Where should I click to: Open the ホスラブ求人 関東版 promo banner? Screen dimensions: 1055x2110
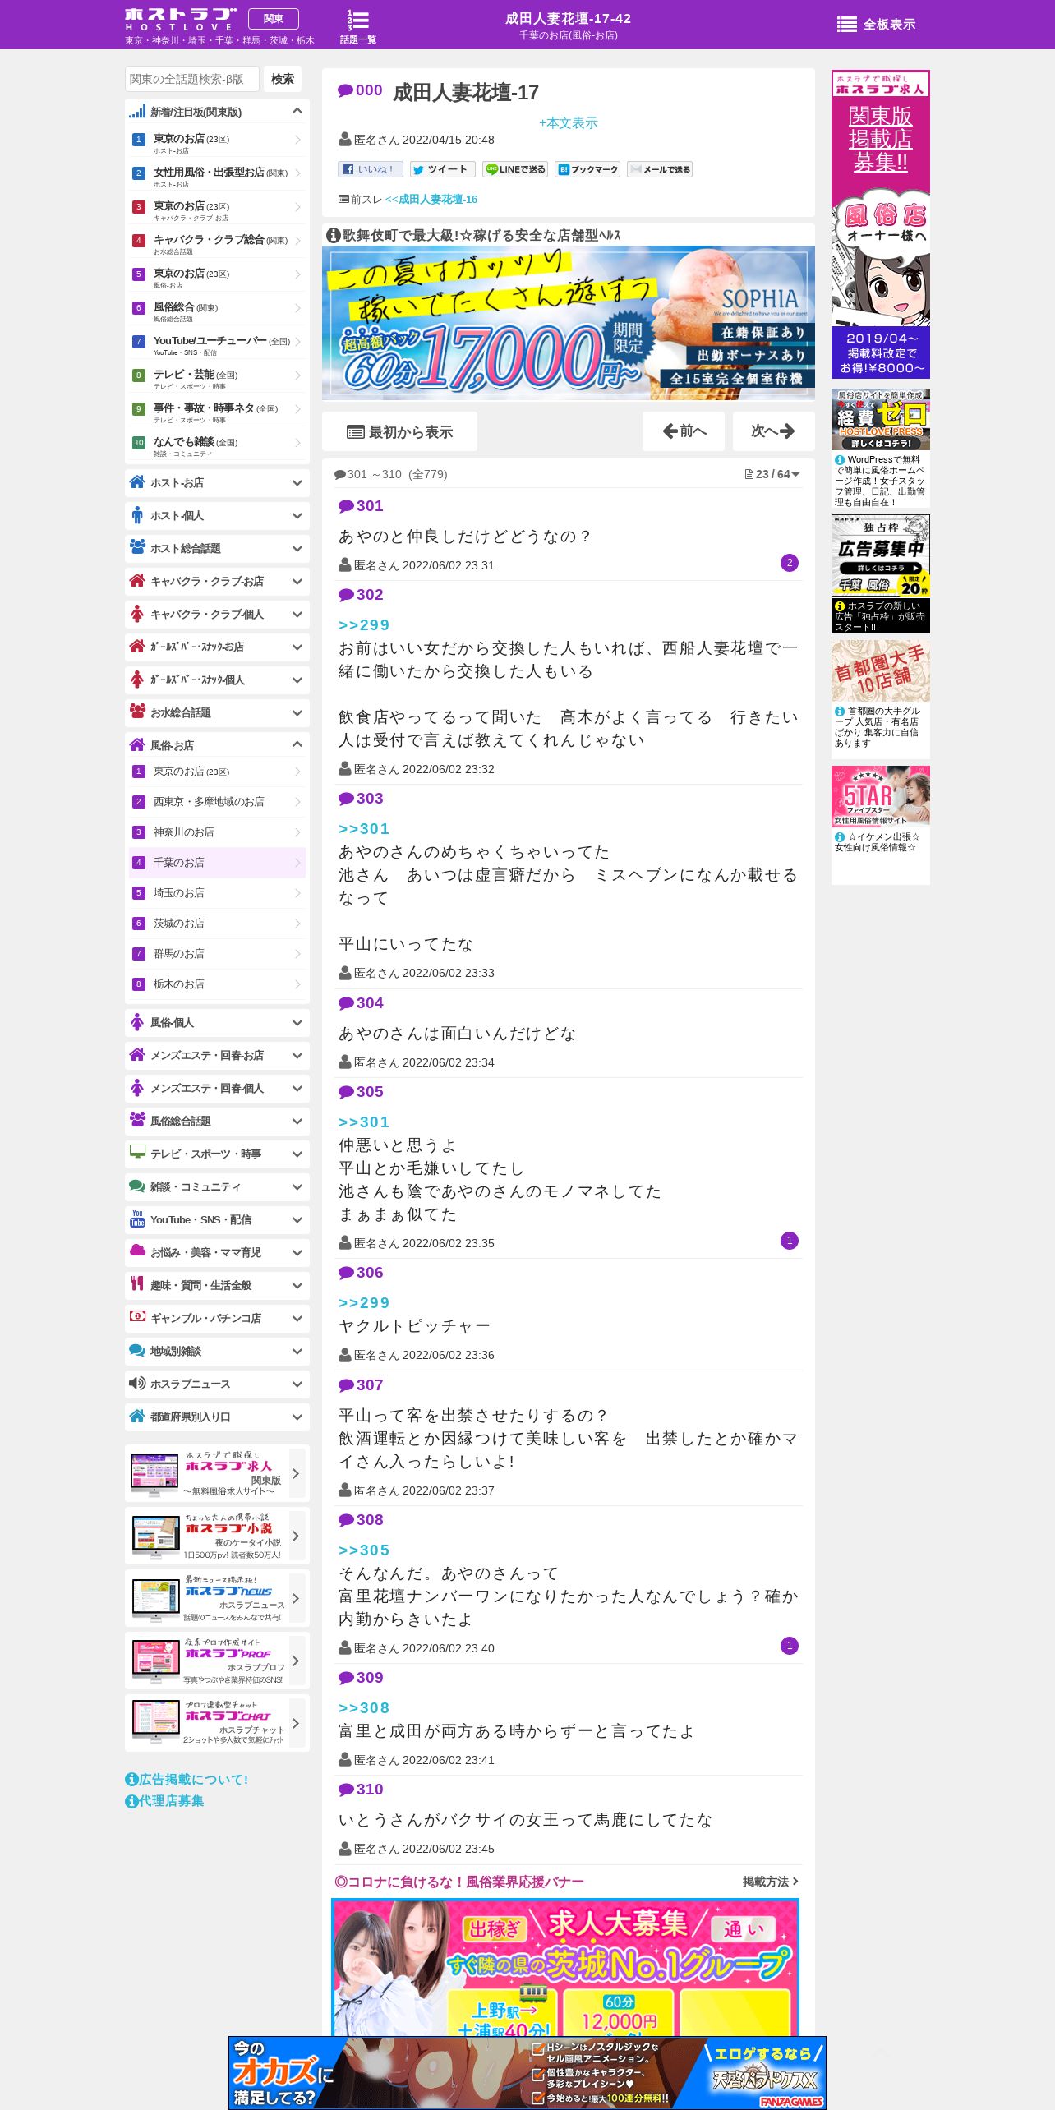pos(217,1473)
